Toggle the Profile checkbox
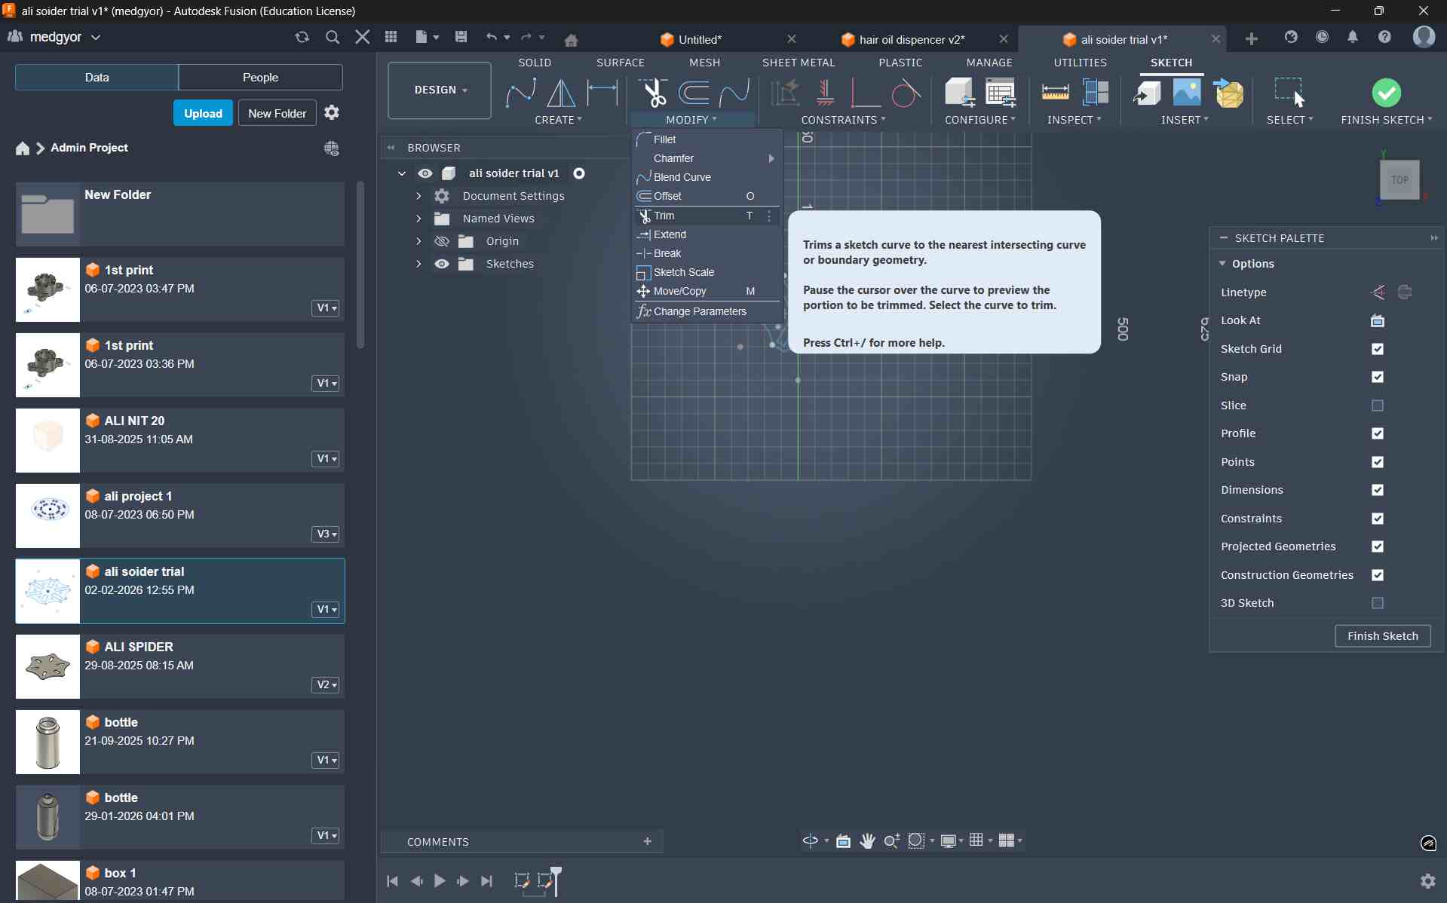The height and width of the screenshot is (903, 1447). click(1378, 433)
